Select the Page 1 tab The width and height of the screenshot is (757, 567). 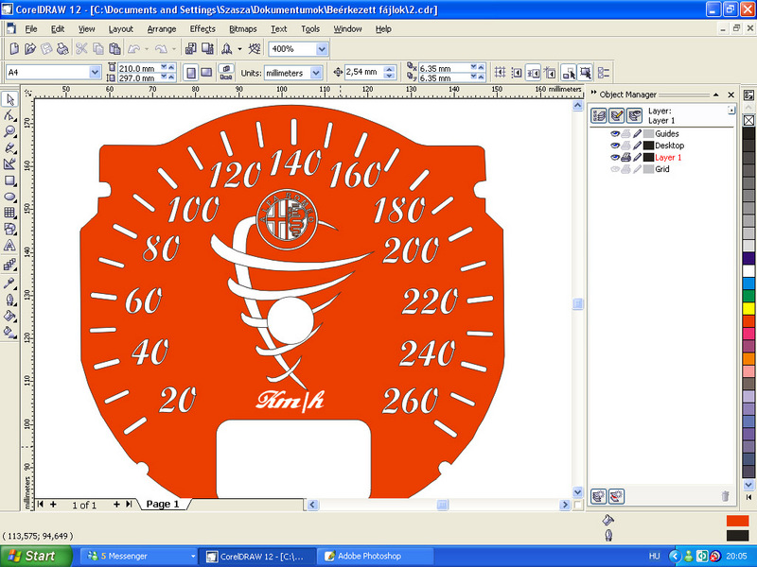(x=163, y=504)
